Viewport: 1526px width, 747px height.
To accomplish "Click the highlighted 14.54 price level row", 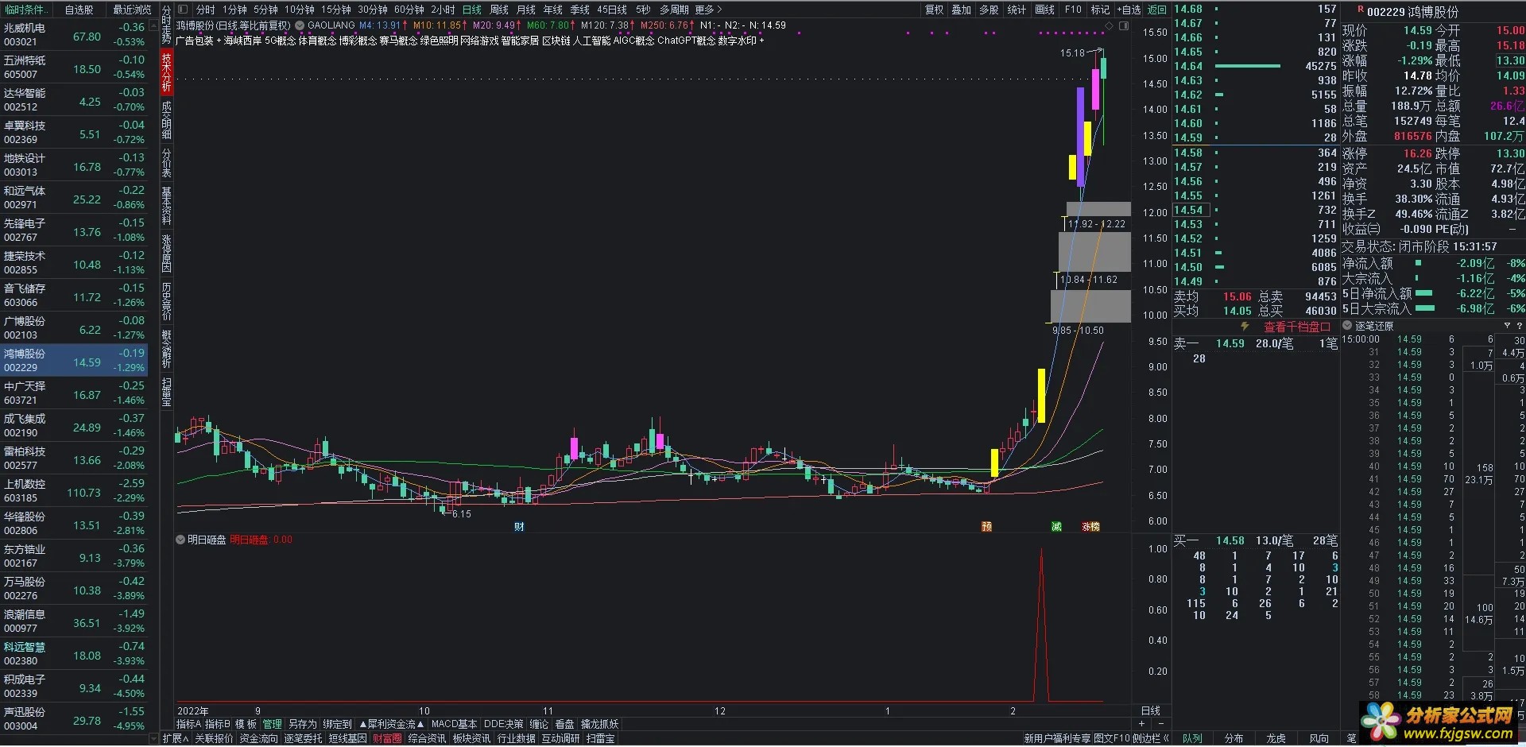I will click(1256, 210).
